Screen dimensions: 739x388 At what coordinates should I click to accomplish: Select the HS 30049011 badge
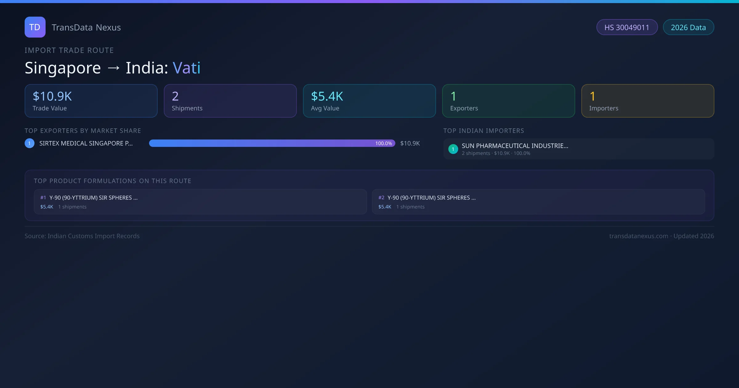627,27
